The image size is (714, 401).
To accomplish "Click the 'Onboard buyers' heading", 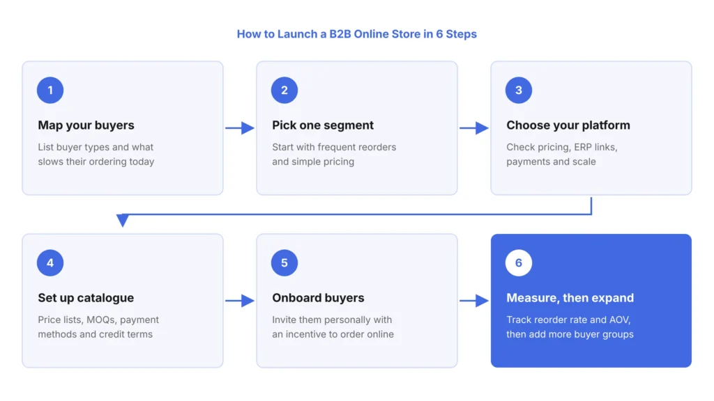I will tap(318, 298).
